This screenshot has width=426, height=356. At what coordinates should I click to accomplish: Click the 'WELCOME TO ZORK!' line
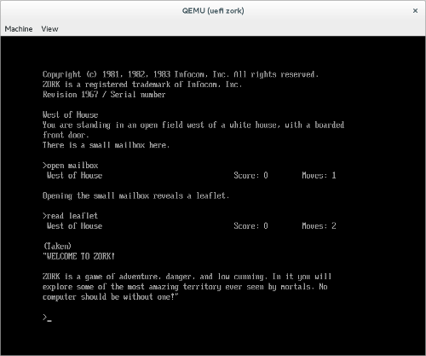78,256
